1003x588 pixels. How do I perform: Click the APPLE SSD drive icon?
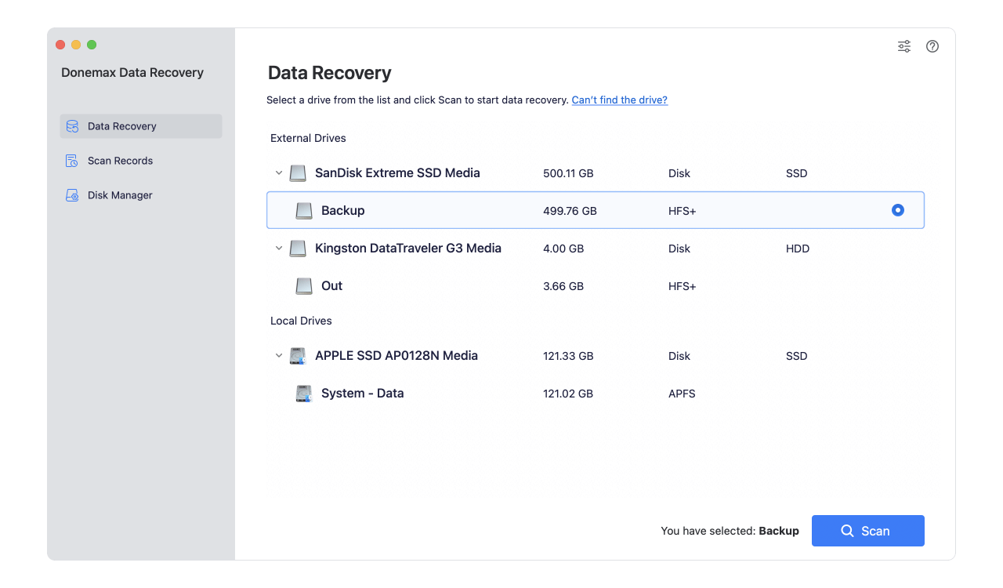point(297,355)
